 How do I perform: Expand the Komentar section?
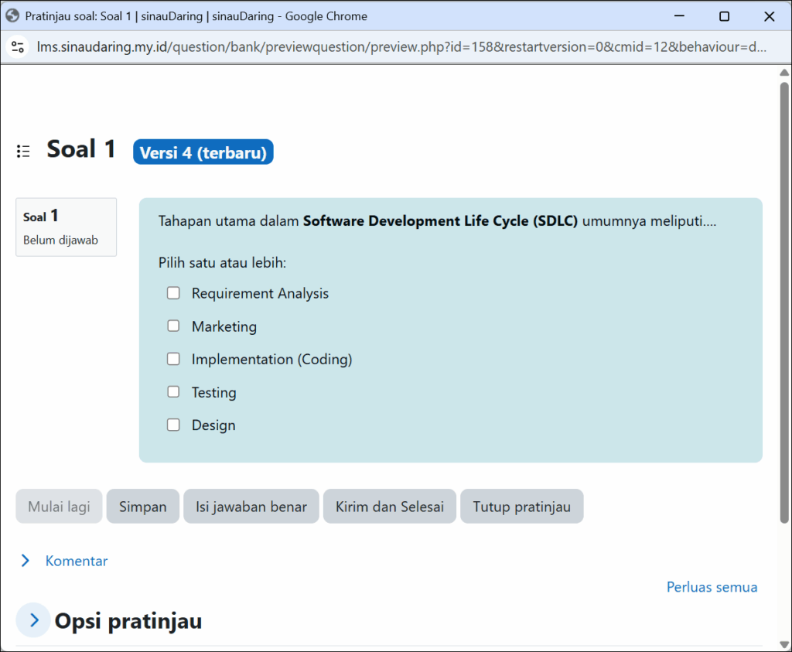coord(26,561)
